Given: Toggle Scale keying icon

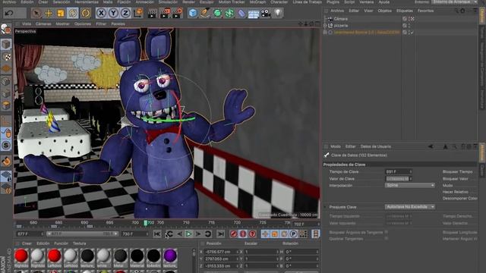Looking at the screenshot, I should (x=274, y=234).
